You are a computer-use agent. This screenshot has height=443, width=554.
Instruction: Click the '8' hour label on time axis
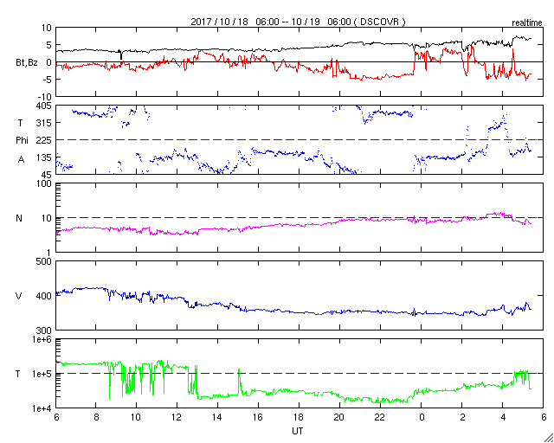point(96,418)
